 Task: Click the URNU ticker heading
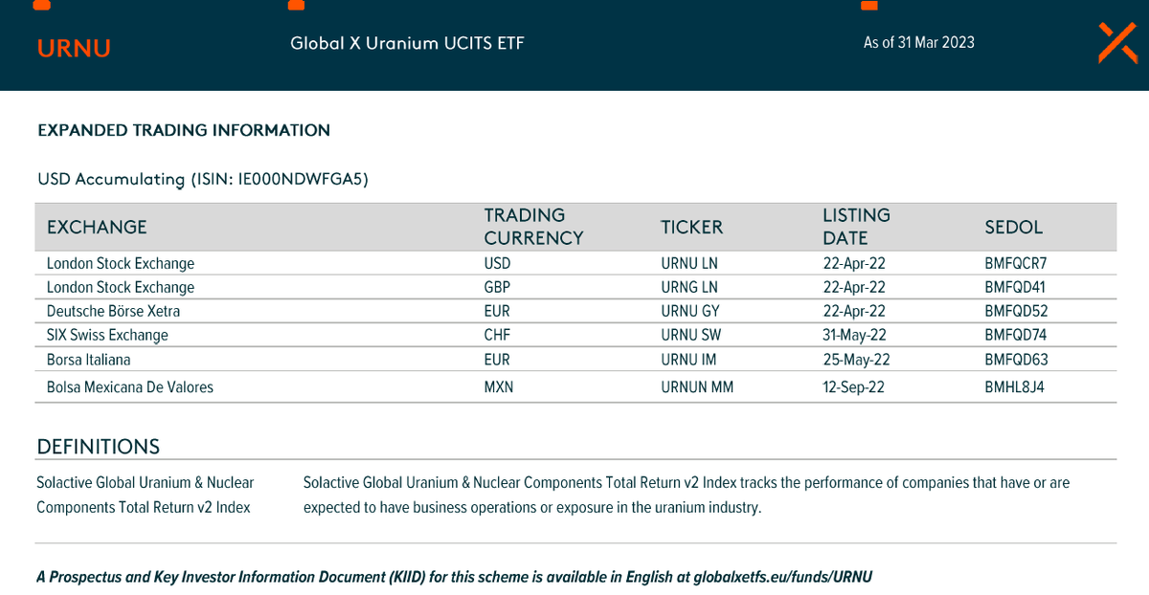coord(74,48)
